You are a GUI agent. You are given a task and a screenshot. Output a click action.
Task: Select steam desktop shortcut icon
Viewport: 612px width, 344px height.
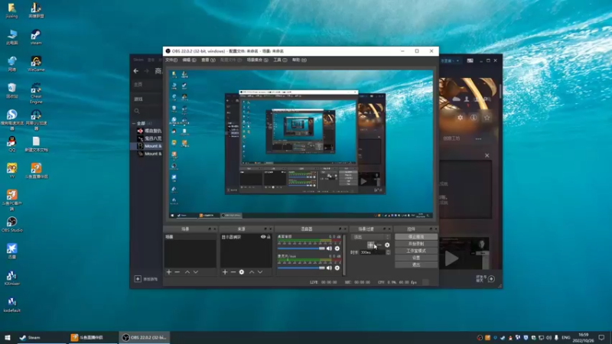pos(36,37)
